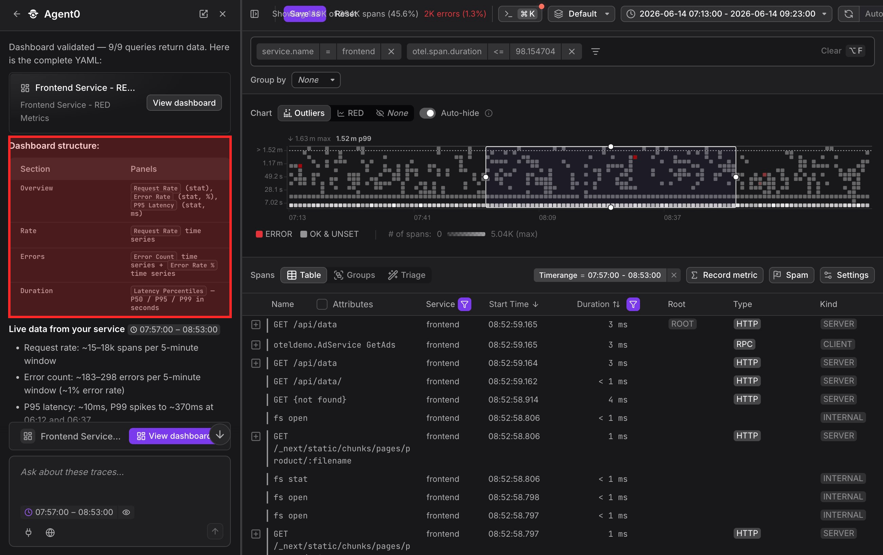Image resolution: width=883 pixels, height=555 pixels.
Task: Toggle the sidebar panel icon
Action: [255, 14]
